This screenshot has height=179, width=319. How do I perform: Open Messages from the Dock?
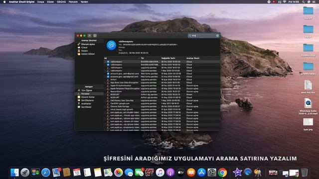129,173
